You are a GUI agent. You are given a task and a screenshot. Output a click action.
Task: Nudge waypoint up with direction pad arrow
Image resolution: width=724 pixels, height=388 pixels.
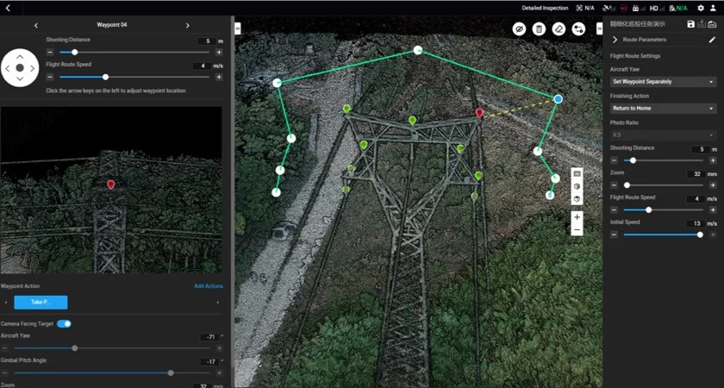coord(20,57)
